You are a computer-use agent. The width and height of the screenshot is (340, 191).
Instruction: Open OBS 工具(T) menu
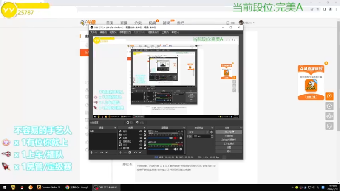[x=165, y=32]
